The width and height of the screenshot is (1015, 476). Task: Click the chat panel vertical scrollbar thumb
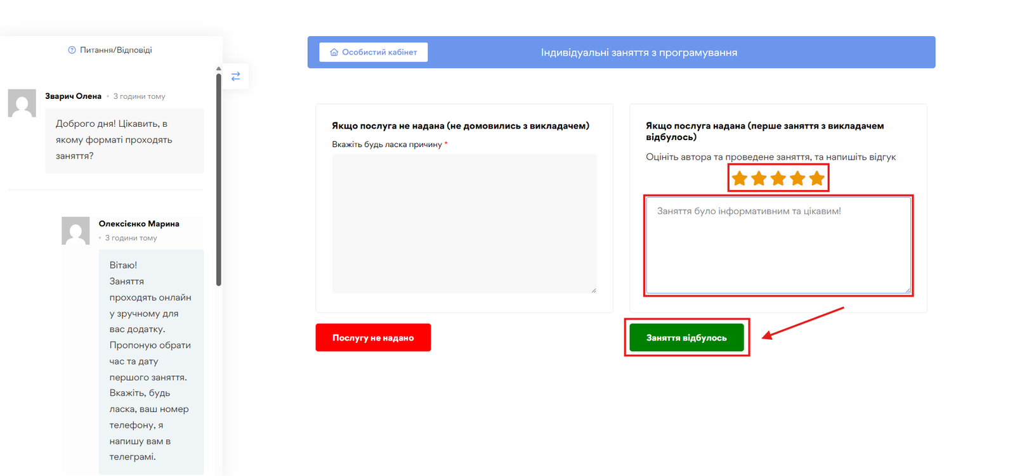pos(219,177)
